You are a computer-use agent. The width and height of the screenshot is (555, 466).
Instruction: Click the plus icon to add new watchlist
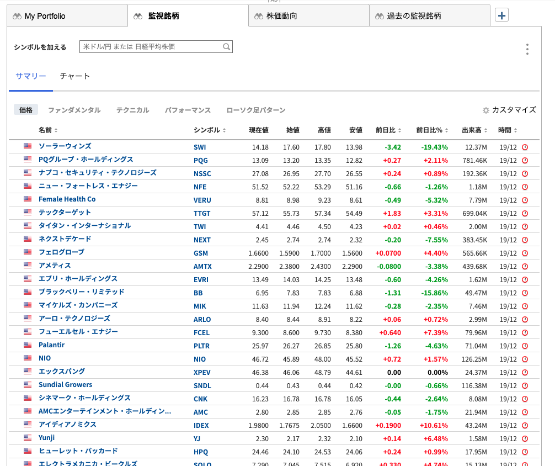501,15
